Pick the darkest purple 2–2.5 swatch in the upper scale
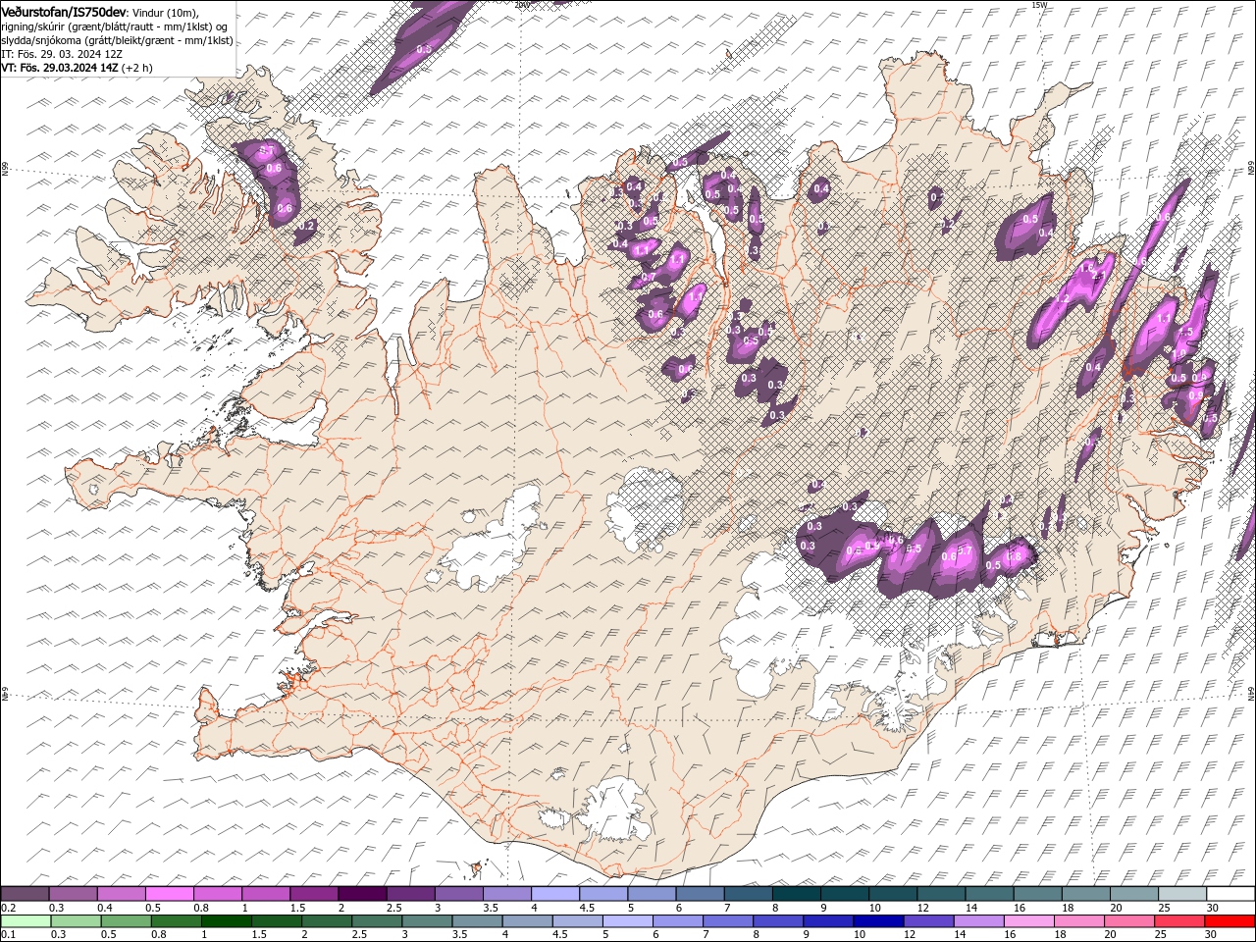1256x942 pixels. [362, 894]
